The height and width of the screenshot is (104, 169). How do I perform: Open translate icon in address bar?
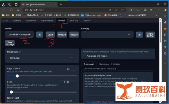click(x=110, y=10)
